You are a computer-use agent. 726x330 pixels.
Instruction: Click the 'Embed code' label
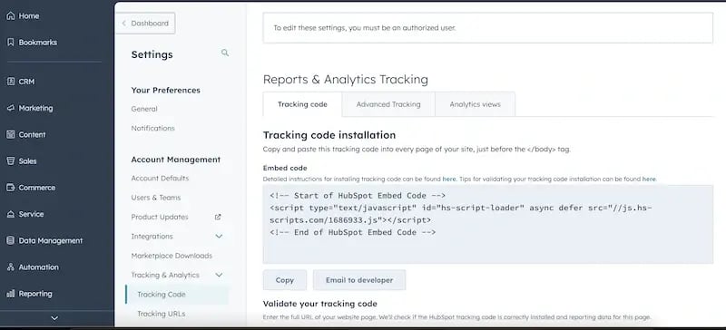pyautogui.click(x=285, y=168)
